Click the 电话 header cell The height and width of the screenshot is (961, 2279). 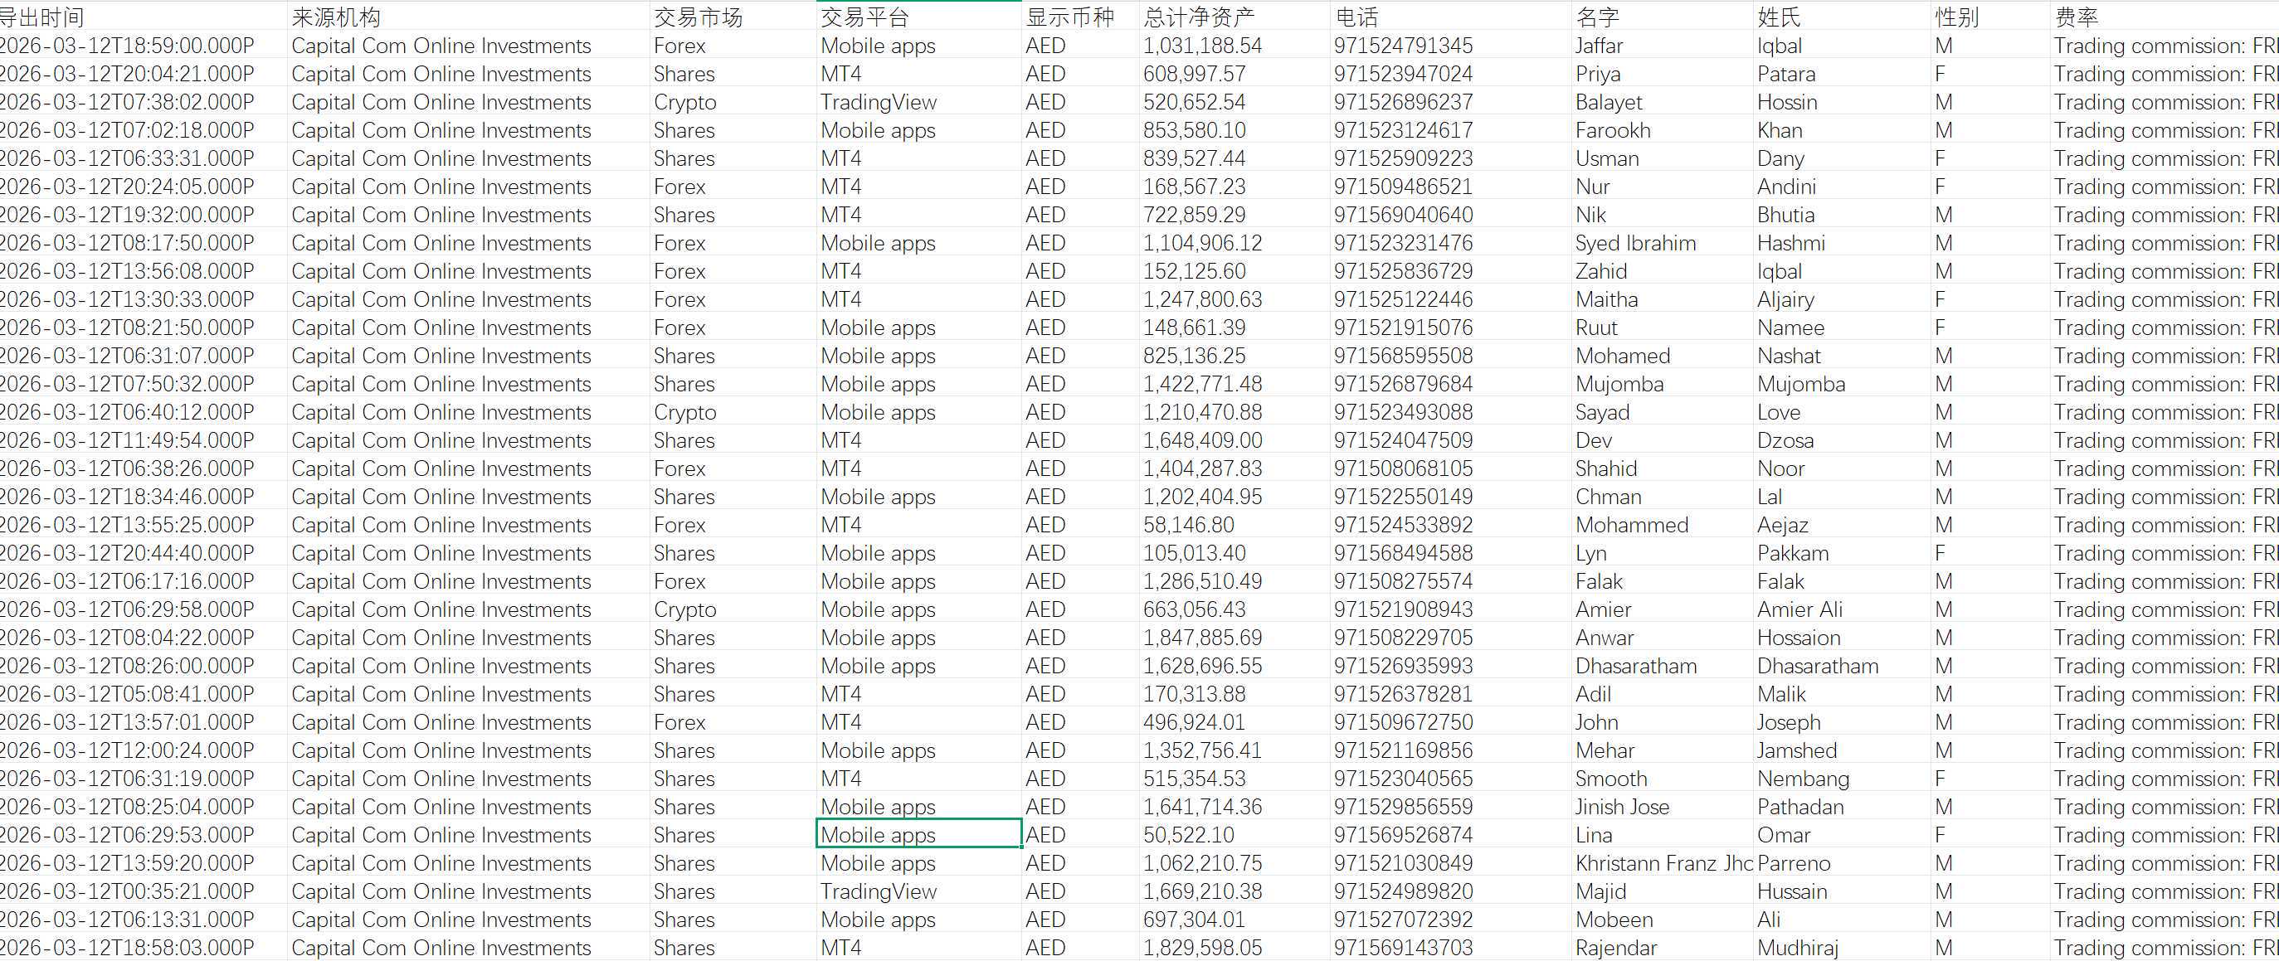pyautogui.click(x=1450, y=17)
